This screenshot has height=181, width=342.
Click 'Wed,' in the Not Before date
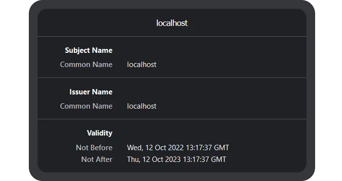[135, 148]
